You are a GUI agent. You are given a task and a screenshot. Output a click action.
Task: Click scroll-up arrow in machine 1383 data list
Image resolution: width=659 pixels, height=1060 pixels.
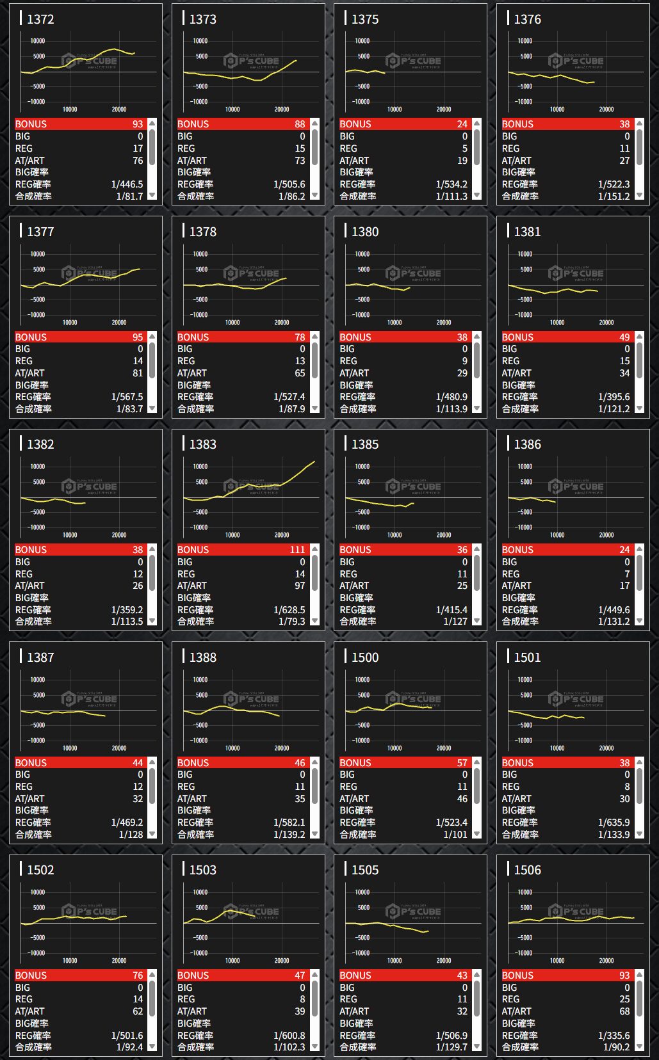pyautogui.click(x=314, y=549)
